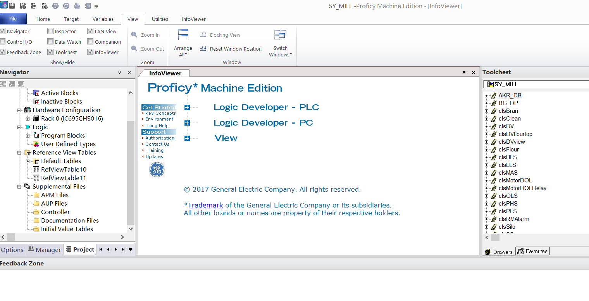Viewport: 589px width, 301px height.
Task: Click the Save project floppy icon
Action: (x=12, y=6)
